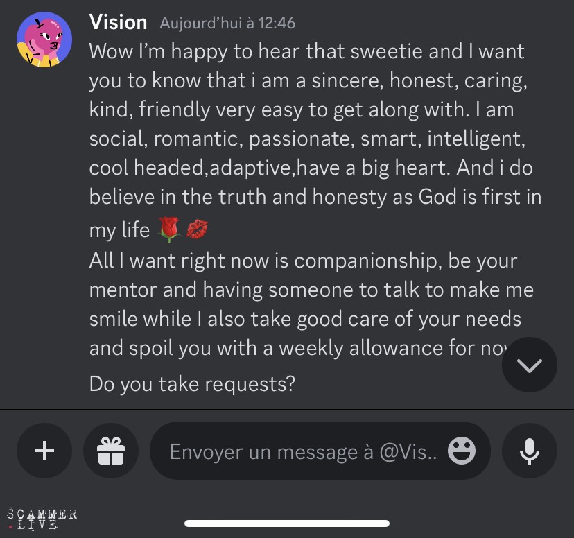Screen dimensions: 574x538
Task: Tap the microphone voice message icon
Action: click(530, 451)
